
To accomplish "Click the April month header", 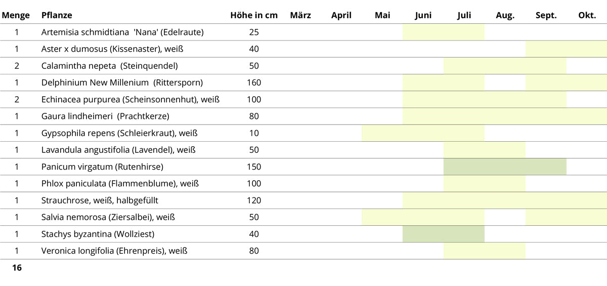I will [341, 15].
